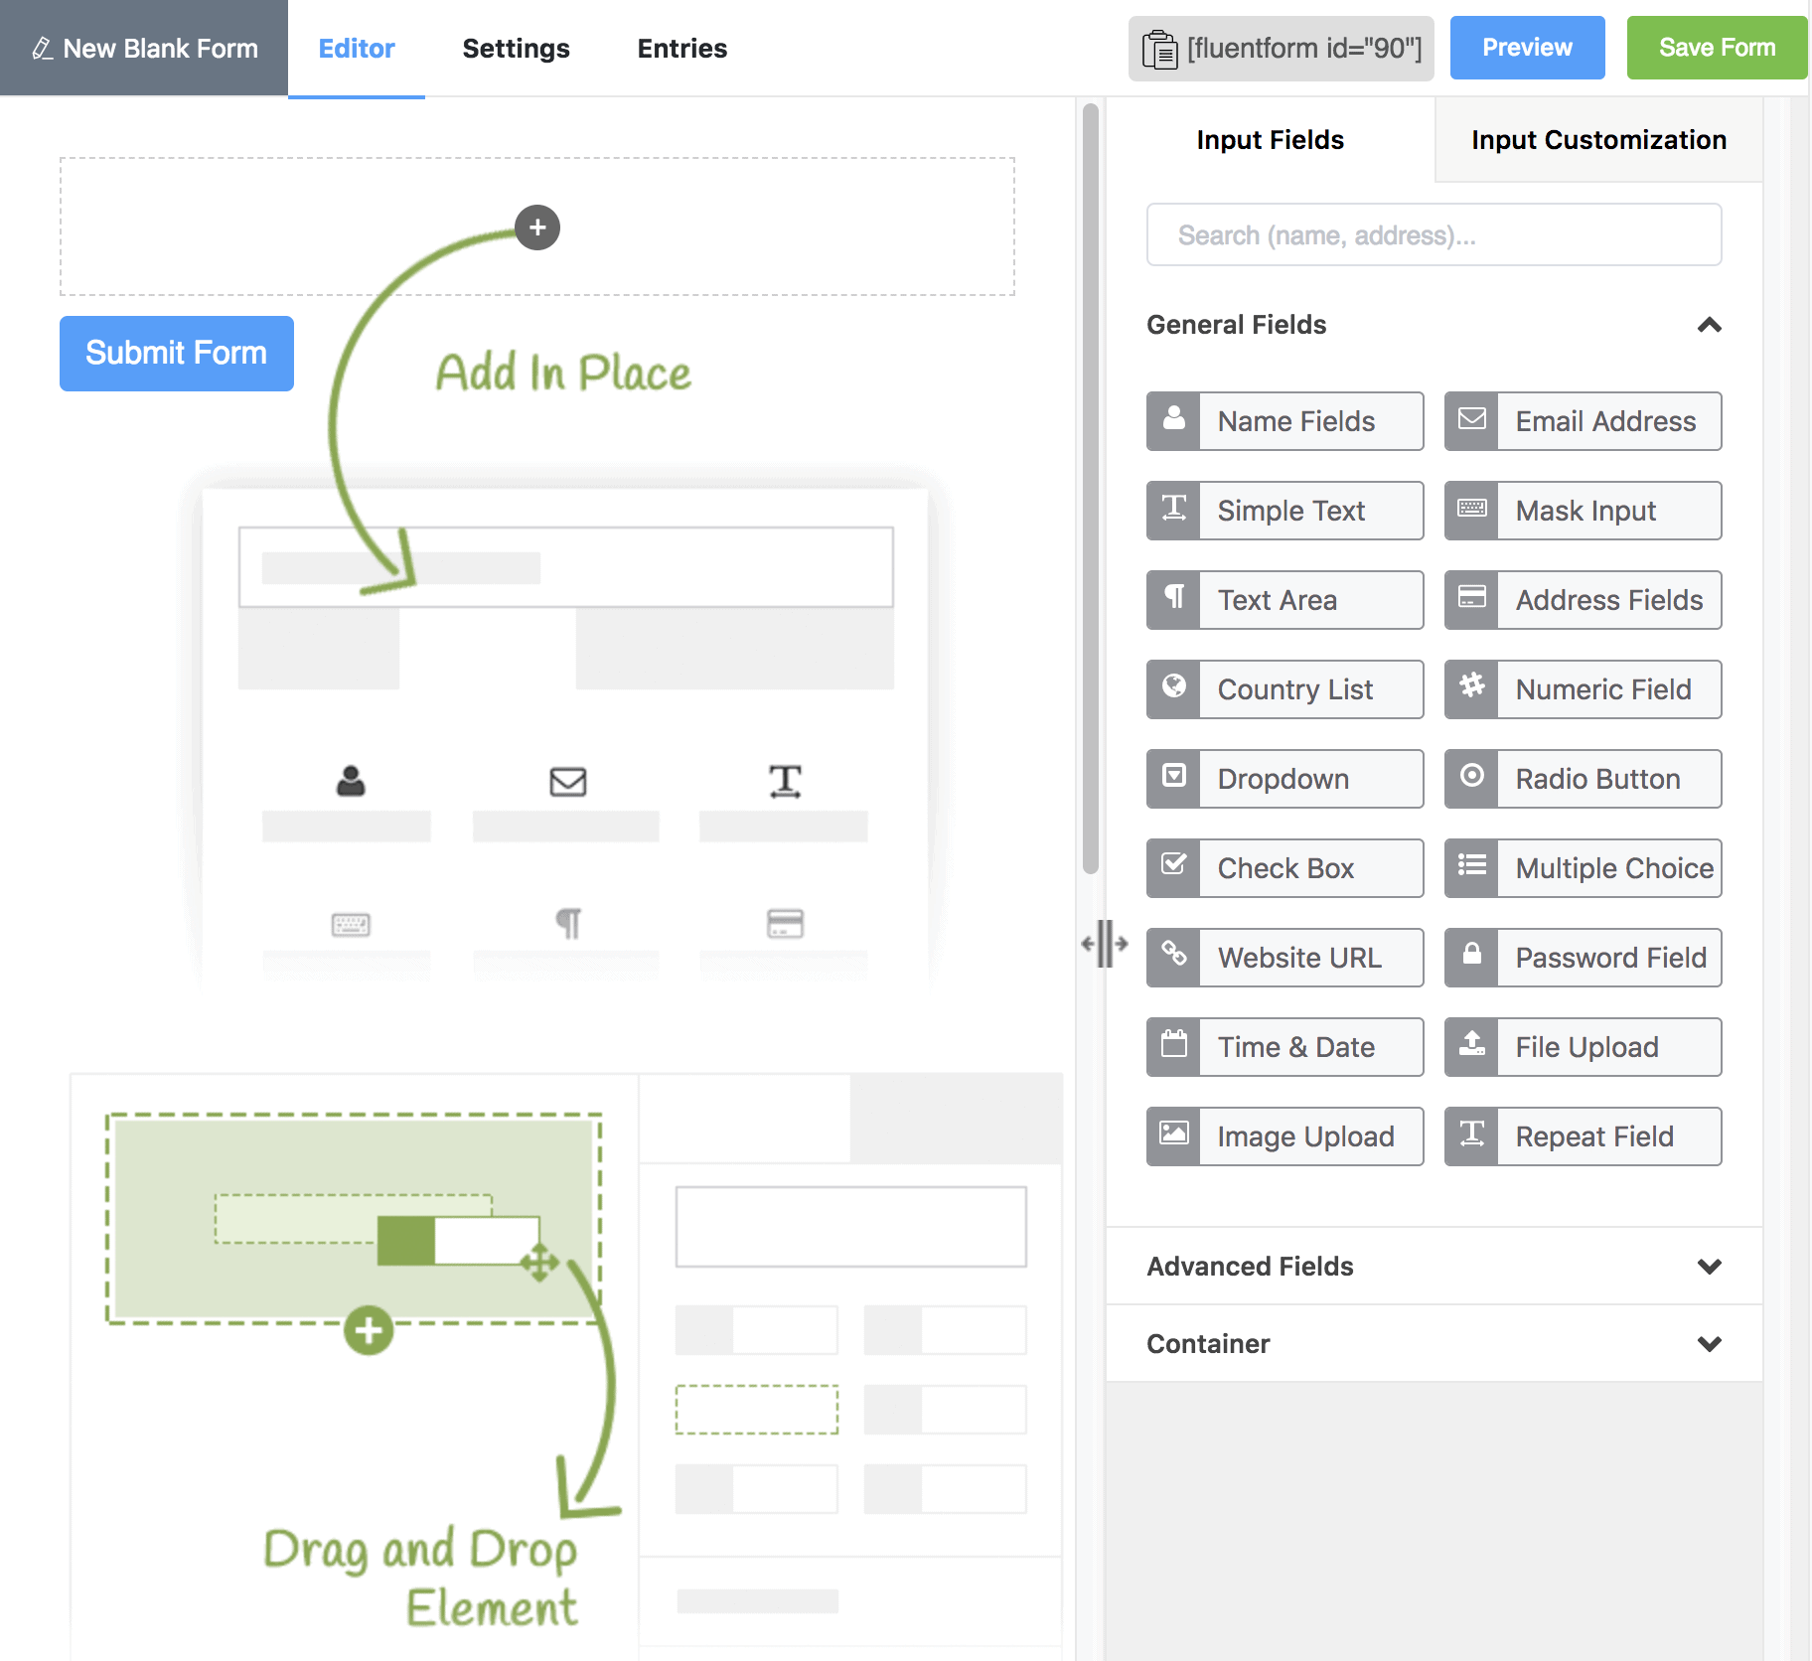Image resolution: width=1812 pixels, height=1661 pixels.
Task: Open the Input Customization tab
Action: coord(1597,140)
